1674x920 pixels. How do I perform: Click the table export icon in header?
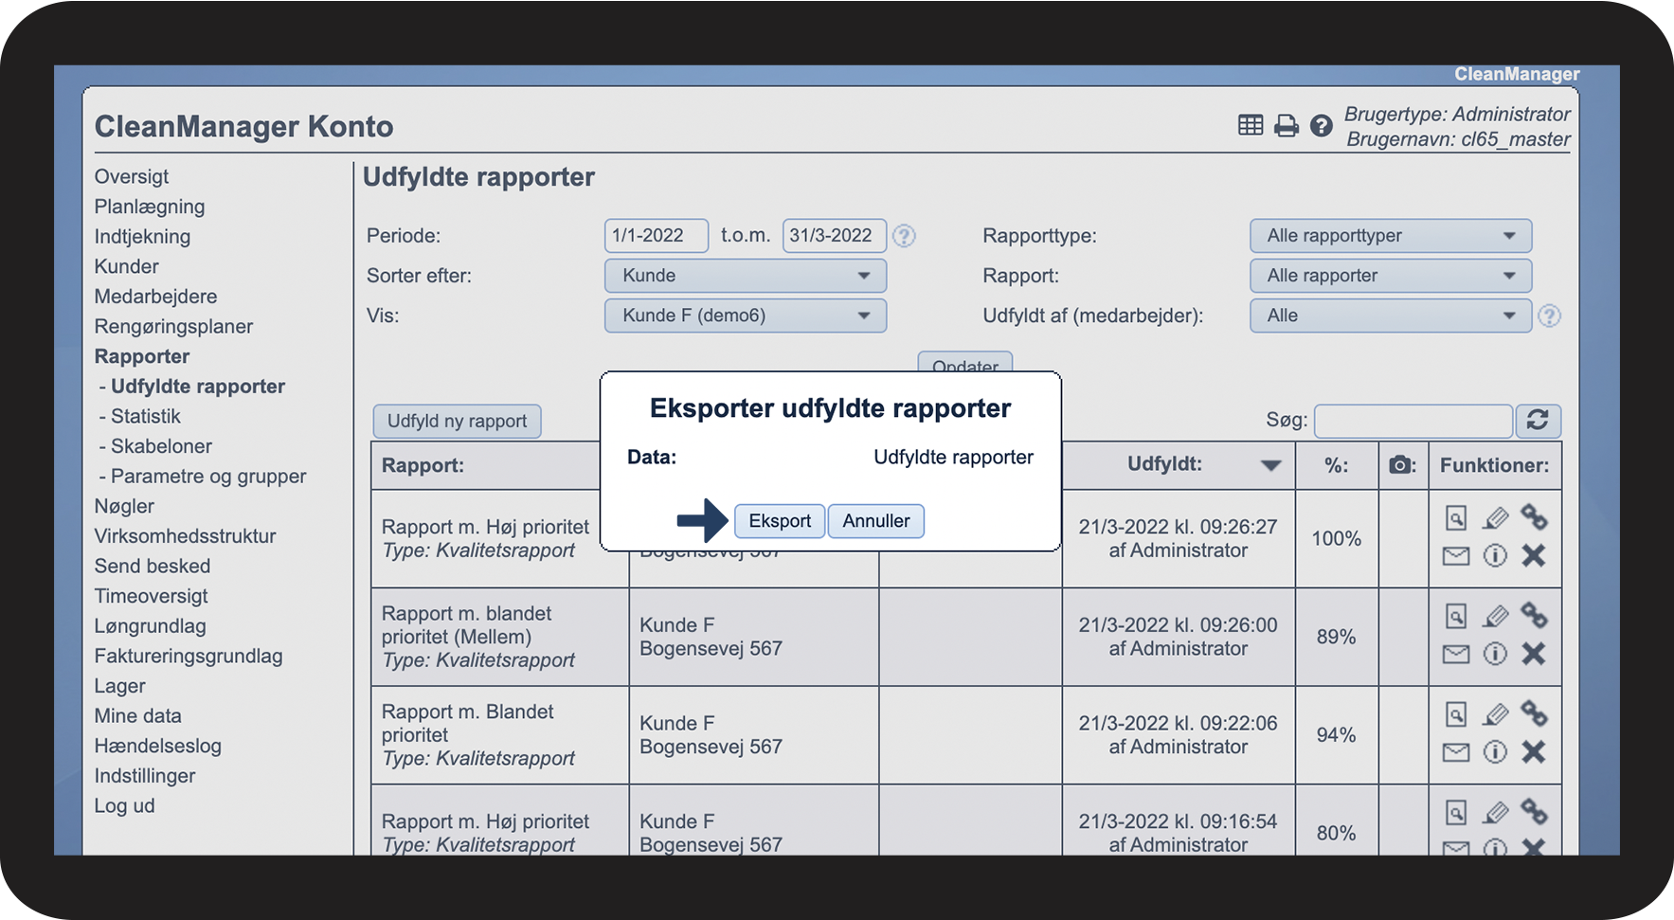coord(1251,125)
